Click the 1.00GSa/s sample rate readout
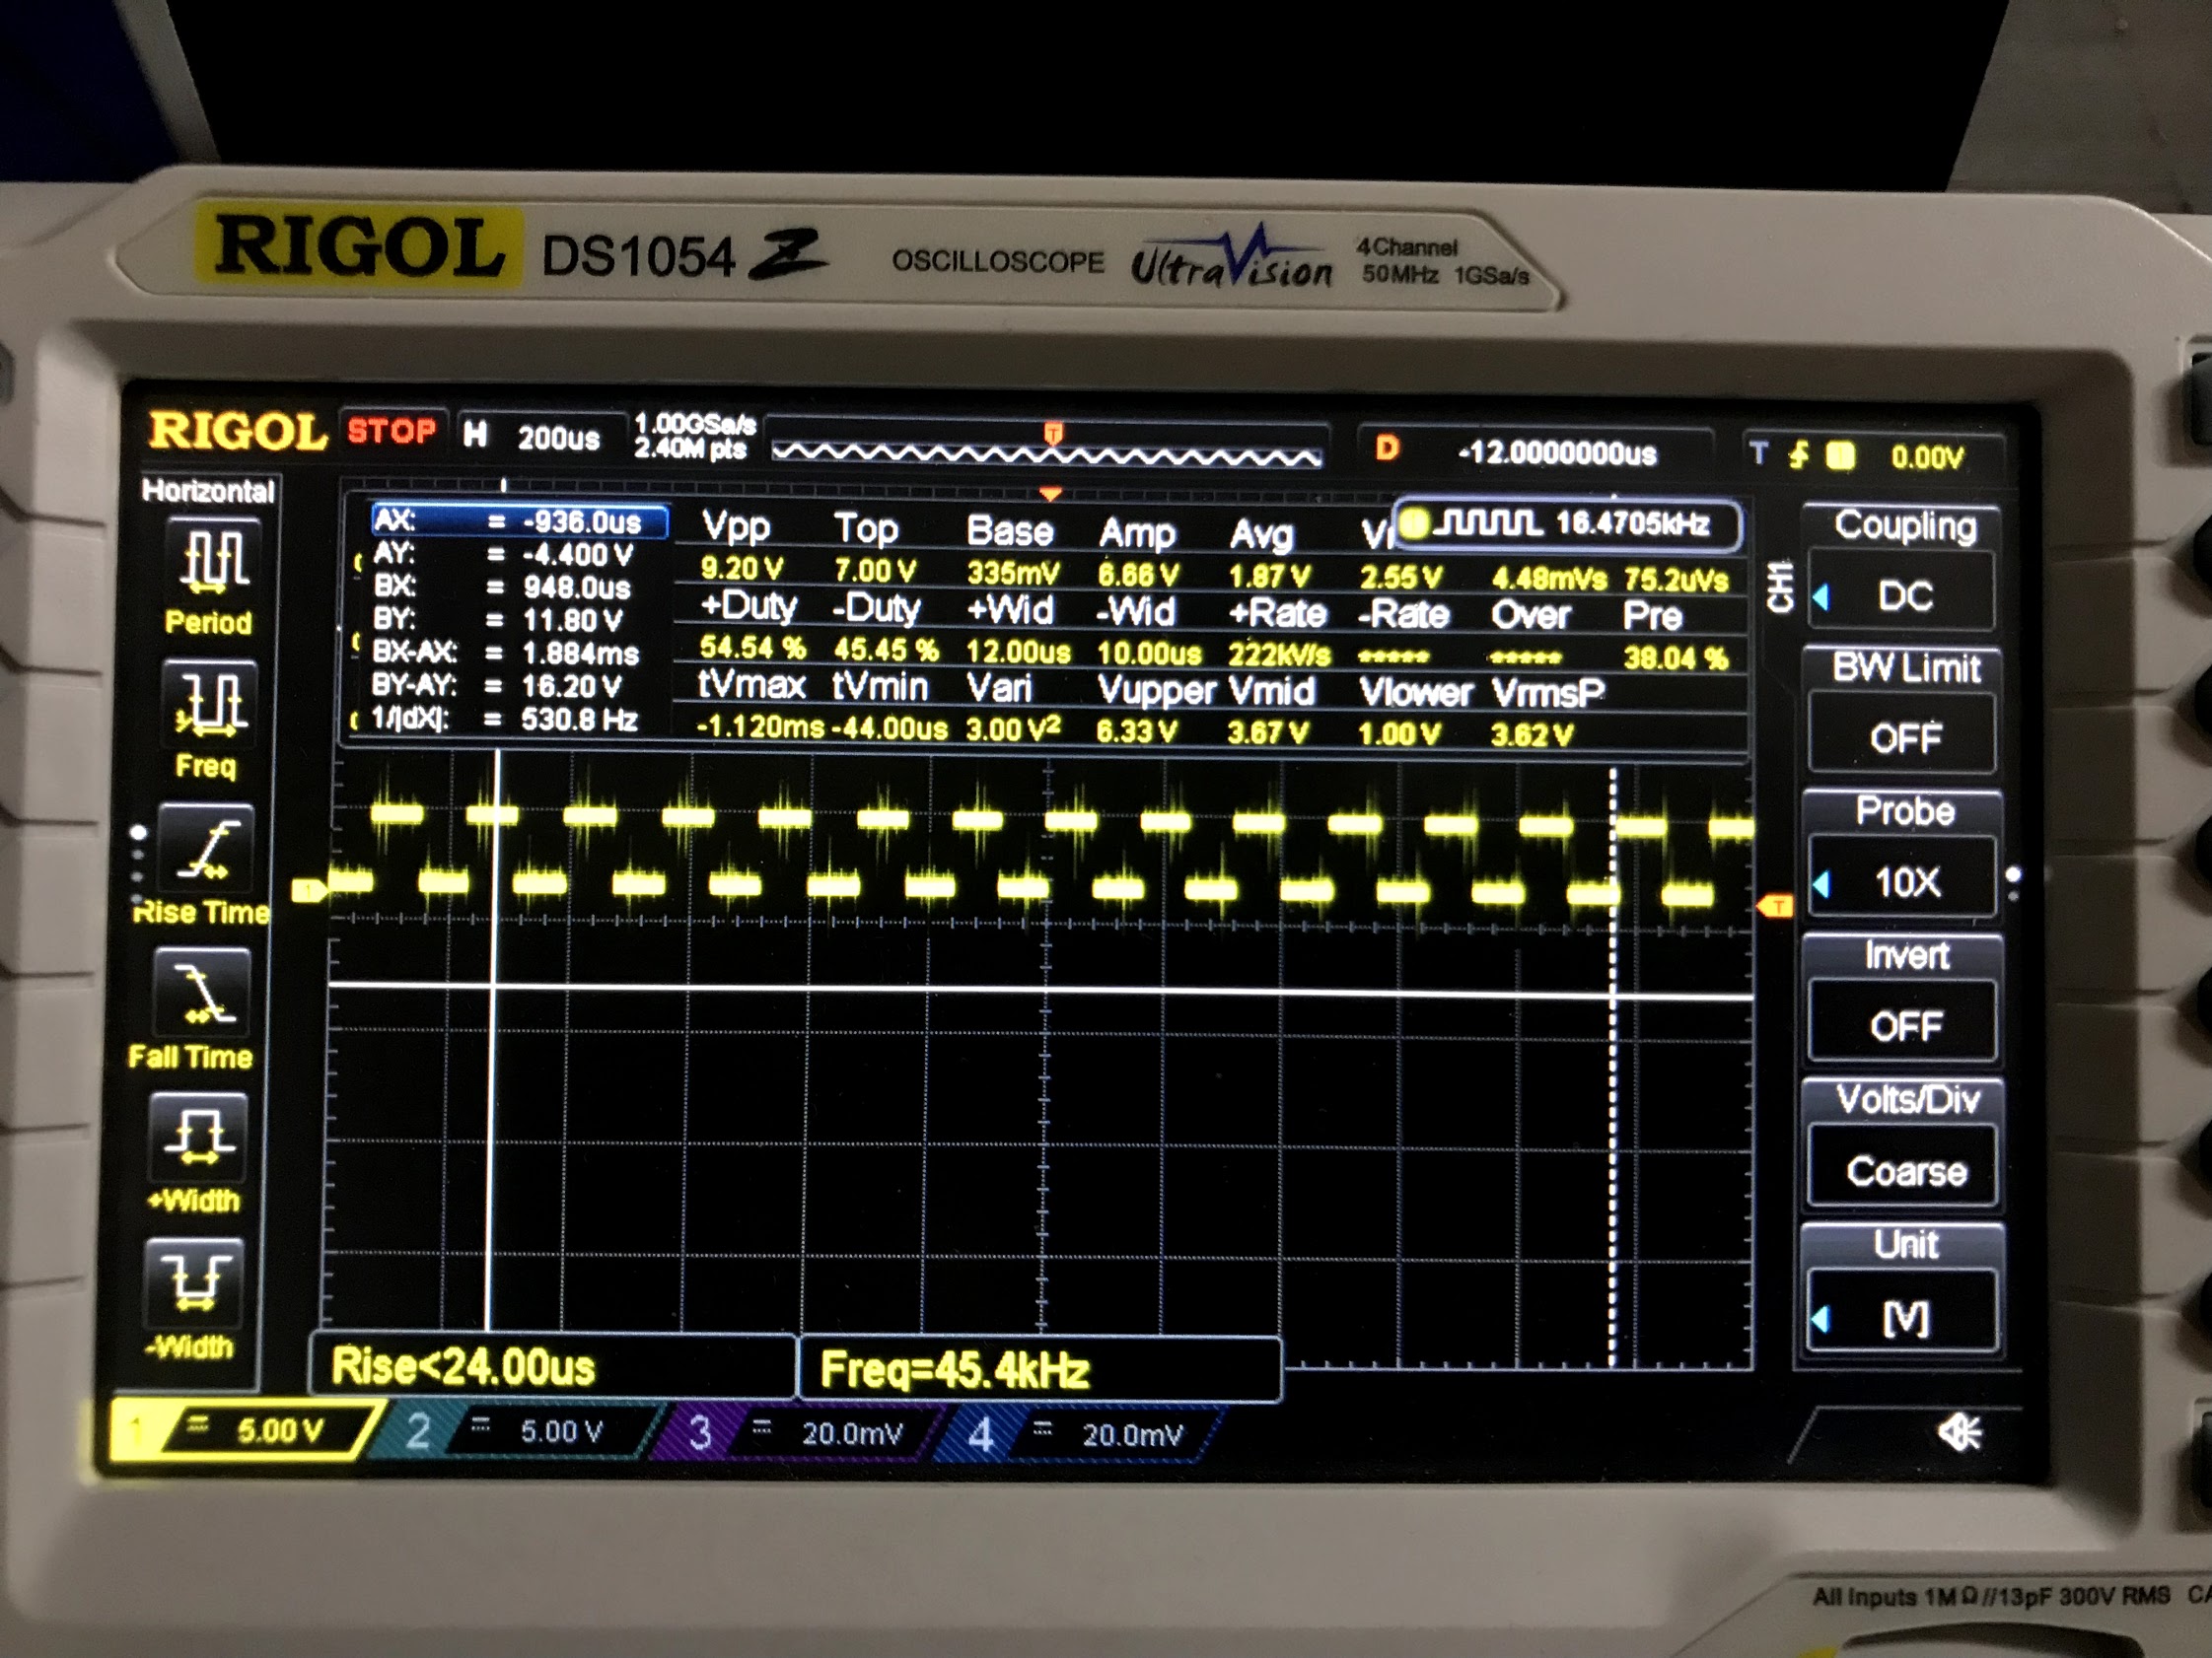This screenshot has height=1658, width=2212. [x=694, y=424]
